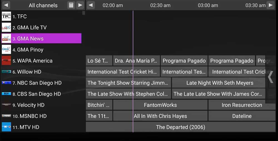Open the calendar icon beside All channels
278x141 pixels.
click(71, 5)
